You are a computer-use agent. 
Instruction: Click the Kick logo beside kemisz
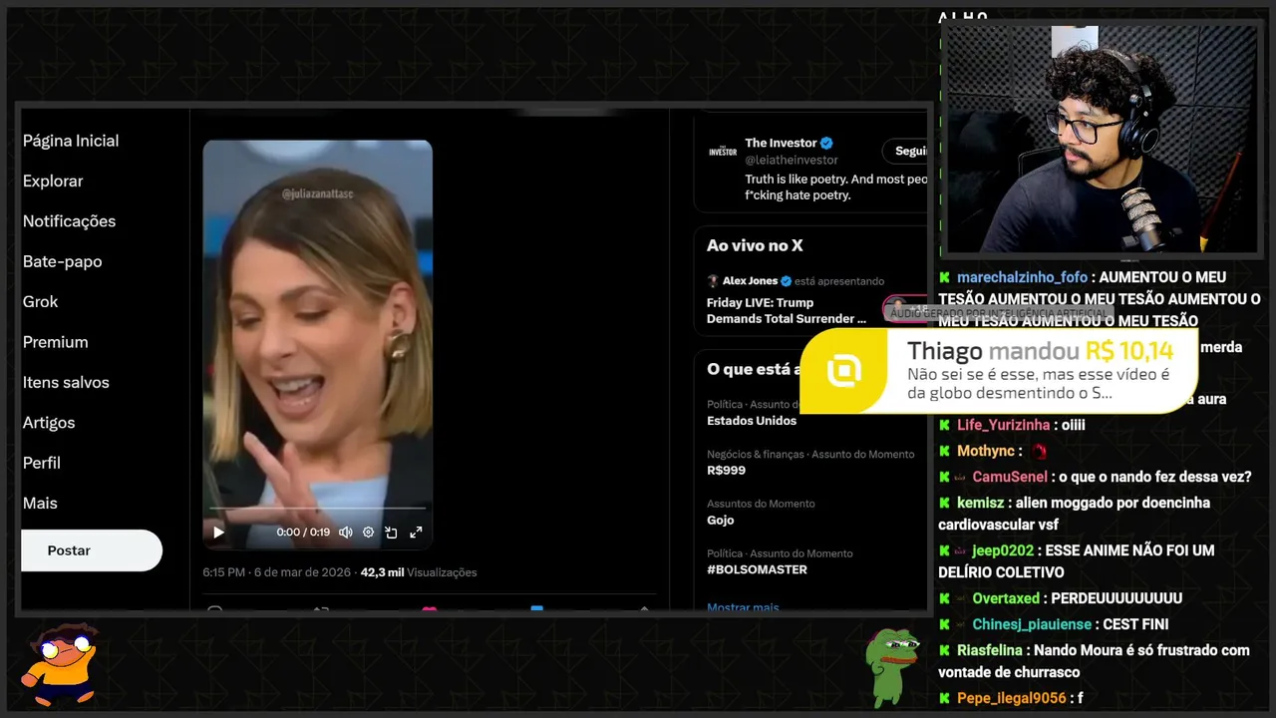(944, 503)
